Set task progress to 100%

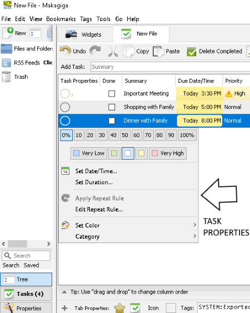(x=187, y=135)
